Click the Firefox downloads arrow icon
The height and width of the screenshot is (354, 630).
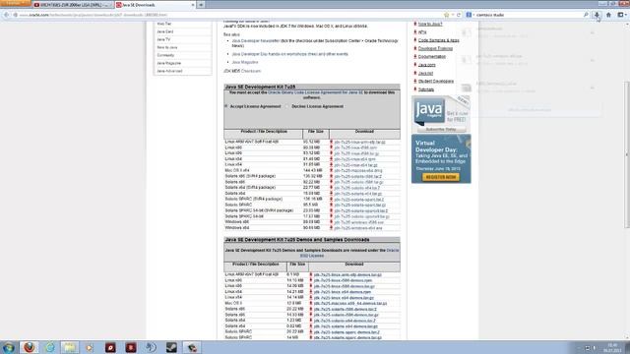pyautogui.click(x=597, y=15)
